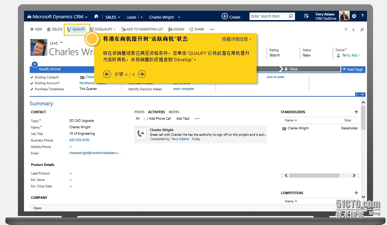Open Microsoft Dynamics CRM menu dropdown

click(x=86, y=17)
